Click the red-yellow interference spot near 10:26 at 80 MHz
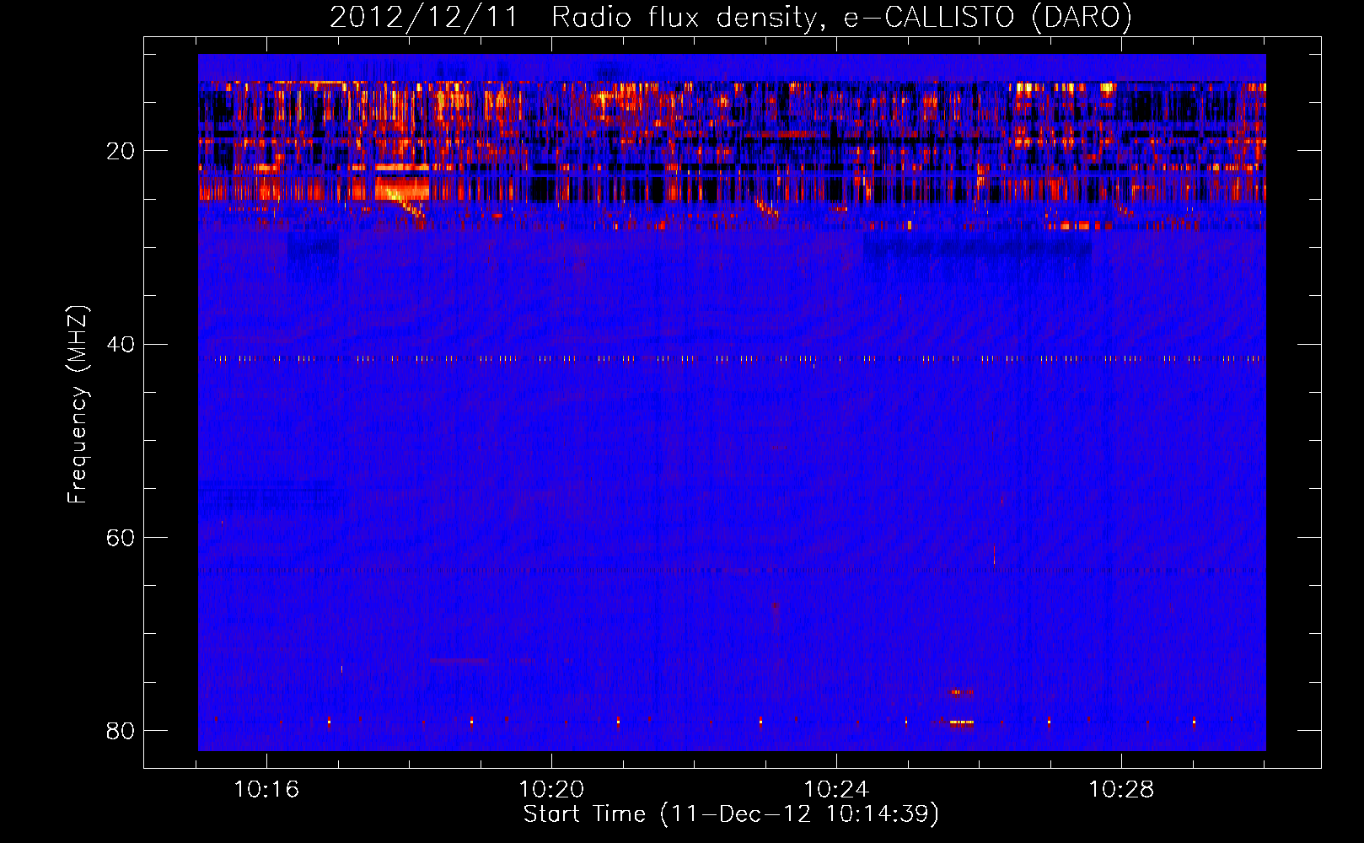The height and width of the screenshot is (843, 1364). [961, 722]
